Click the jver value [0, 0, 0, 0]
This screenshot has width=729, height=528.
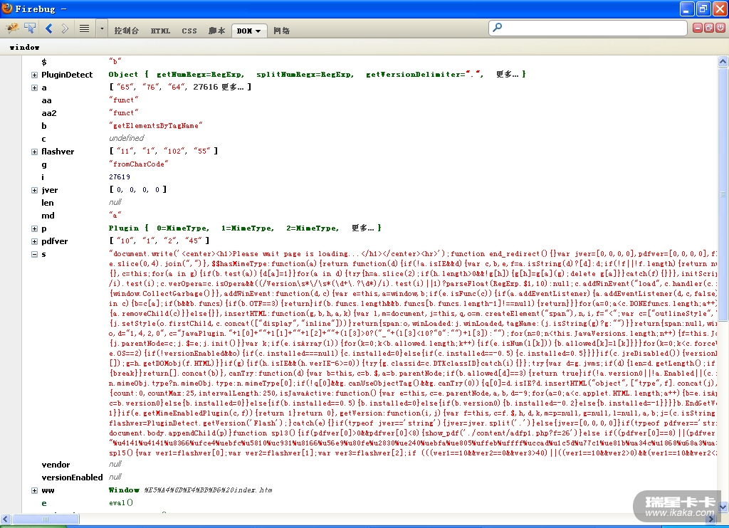(x=138, y=189)
